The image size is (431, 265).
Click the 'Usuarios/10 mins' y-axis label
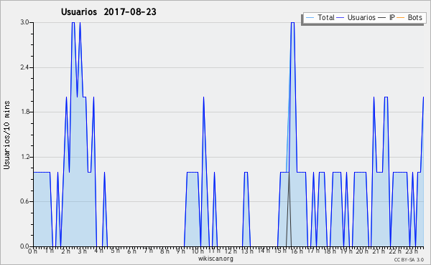[x=6, y=135]
